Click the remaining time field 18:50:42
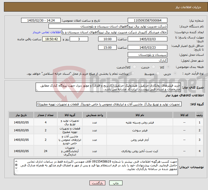The height and width of the screenshot is (190, 208). tap(51, 39)
